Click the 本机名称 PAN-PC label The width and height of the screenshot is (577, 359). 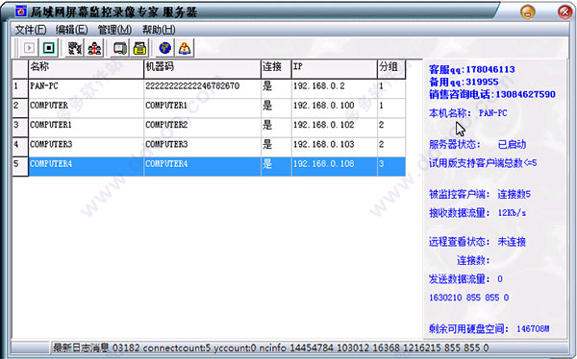(x=467, y=113)
